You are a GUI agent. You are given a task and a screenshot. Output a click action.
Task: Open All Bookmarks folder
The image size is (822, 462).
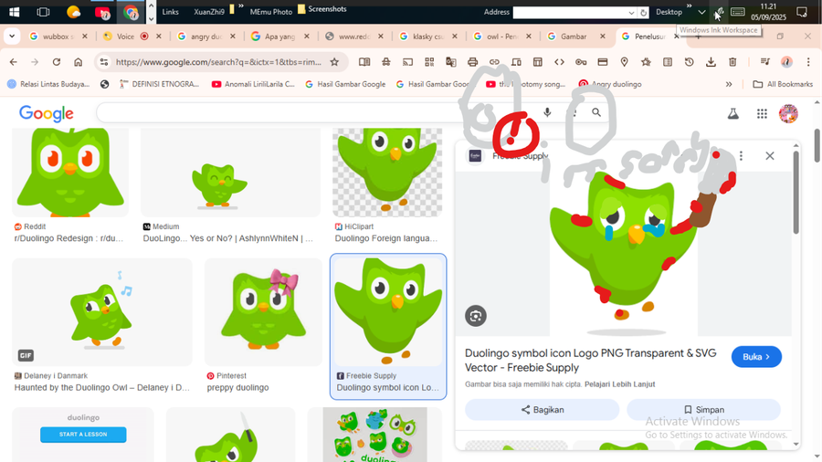coord(783,84)
